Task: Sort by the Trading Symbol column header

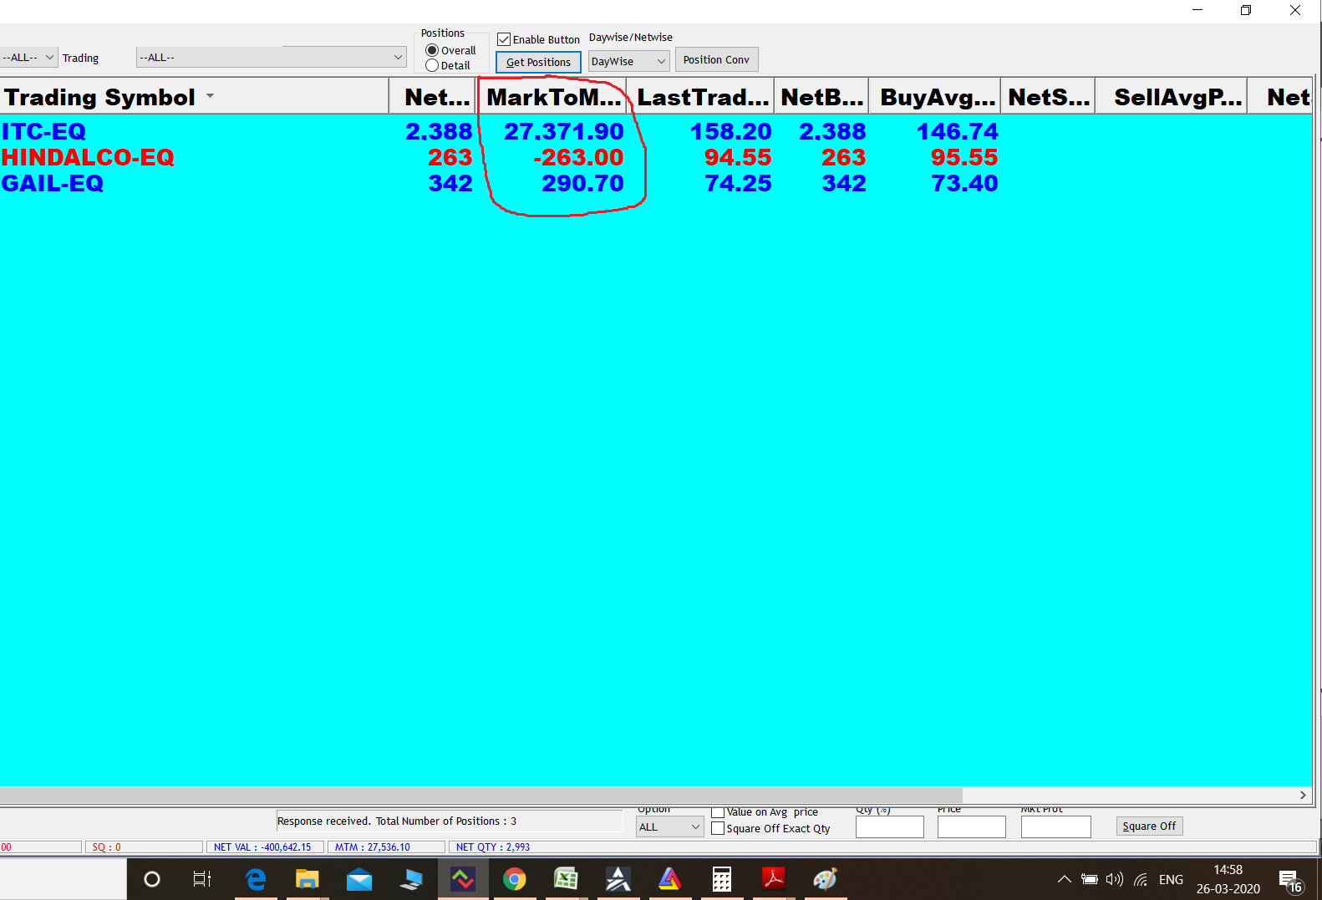Action: pyautogui.click(x=100, y=97)
